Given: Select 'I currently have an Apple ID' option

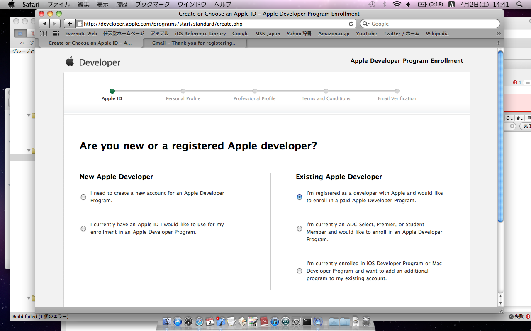Looking at the screenshot, I should pyautogui.click(x=83, y=229).
